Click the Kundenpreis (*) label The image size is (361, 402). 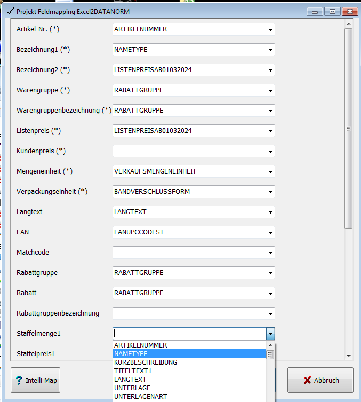coord(41,151)
